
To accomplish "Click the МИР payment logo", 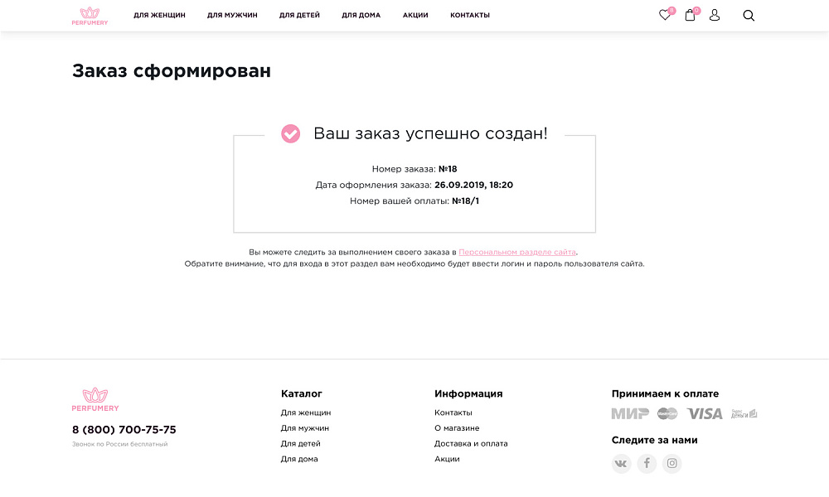I will coord(632,413).
